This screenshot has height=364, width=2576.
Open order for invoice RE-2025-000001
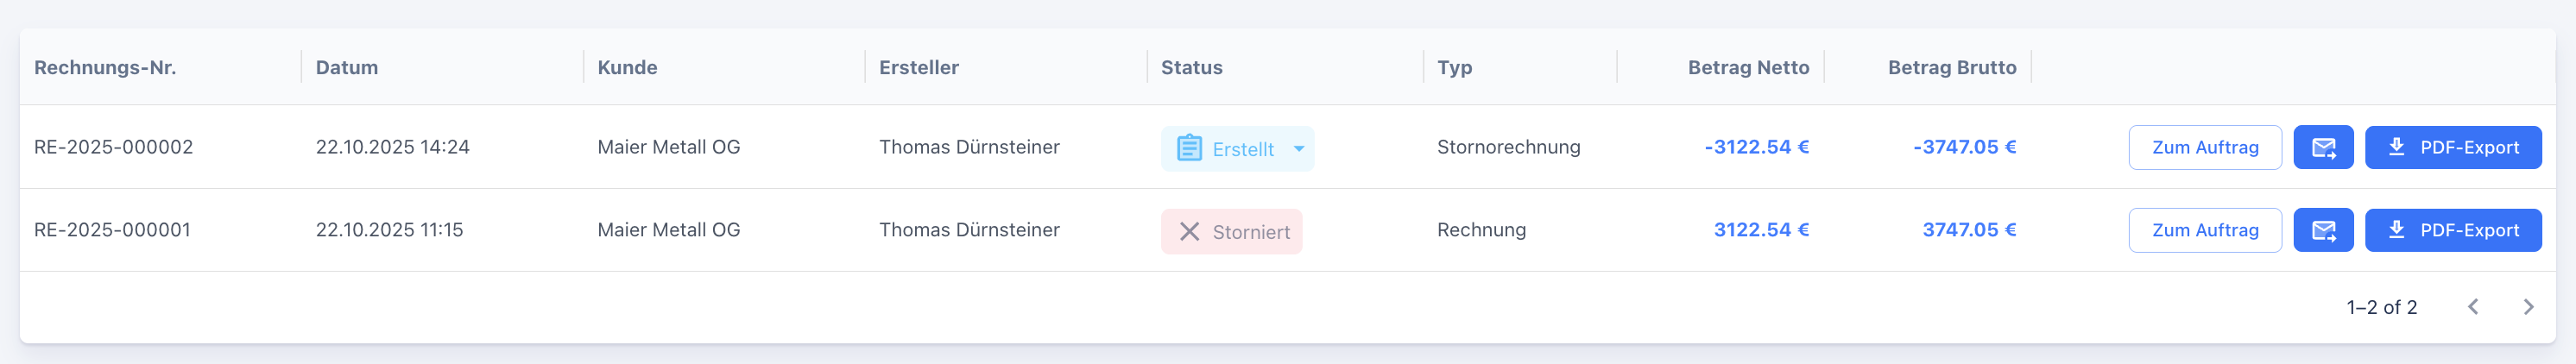pos(2204,231)
